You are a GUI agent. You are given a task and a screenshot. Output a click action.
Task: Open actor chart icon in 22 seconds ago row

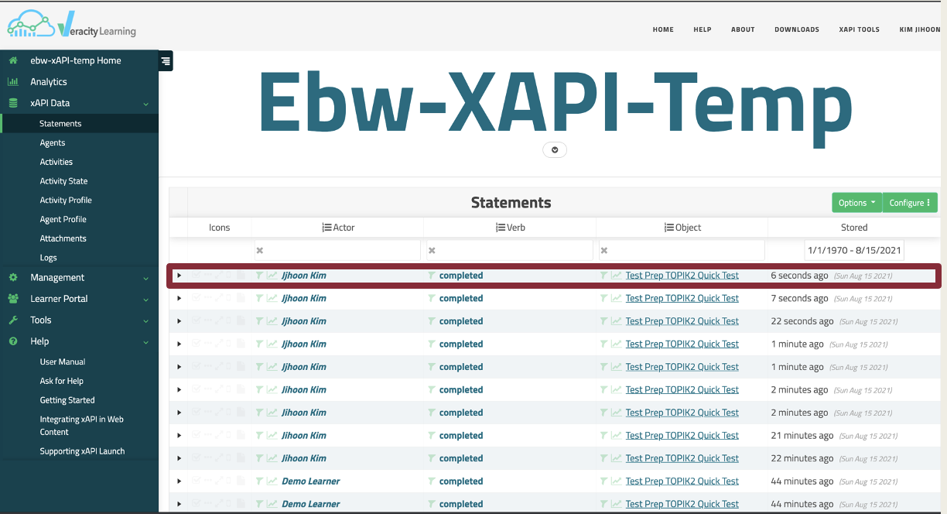[x=272, y=321]
